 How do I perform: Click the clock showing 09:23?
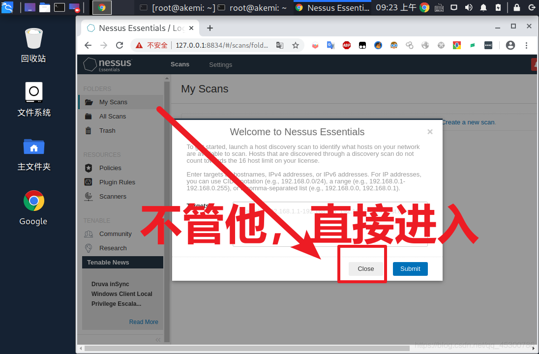pyautogui.click(x=396, y=7)
